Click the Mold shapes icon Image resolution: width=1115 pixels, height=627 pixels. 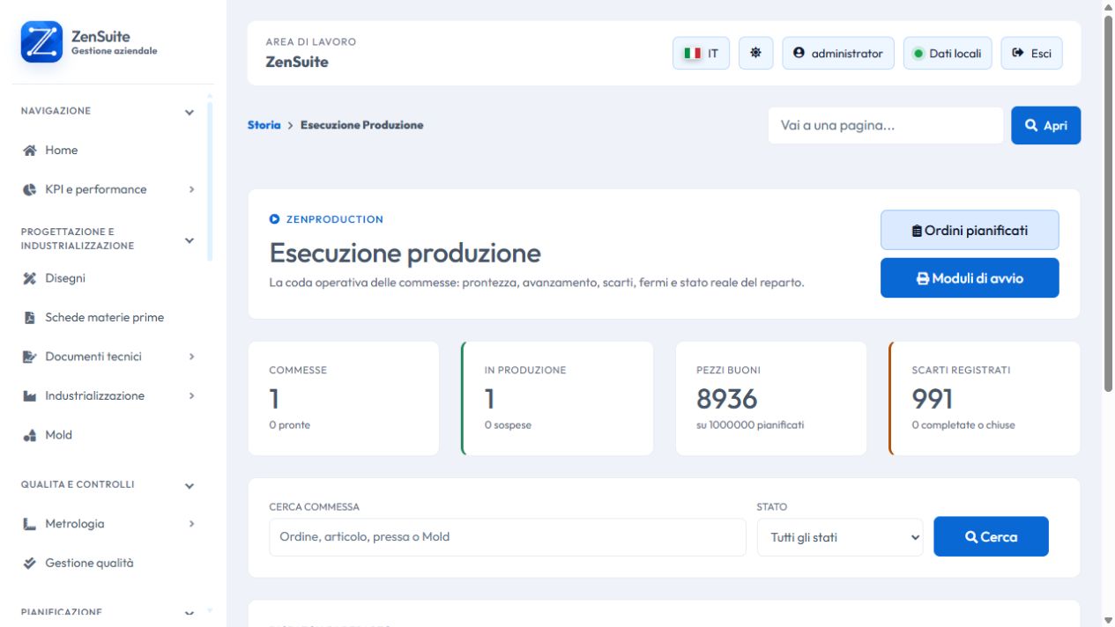click(29, 435)
